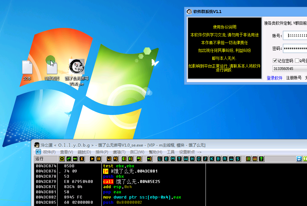Click the blue C icon in menu bar

click(38, 152)
